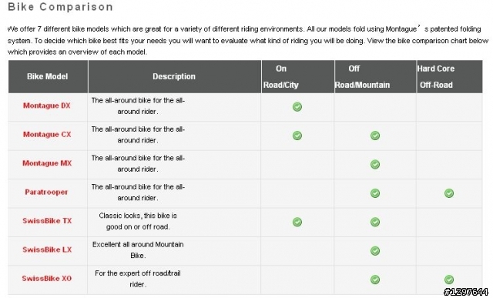Click Montague MX Off Road/Mountain green checkmark
The width and height of the screenshot is (493, 298).
tap(375, 165)
